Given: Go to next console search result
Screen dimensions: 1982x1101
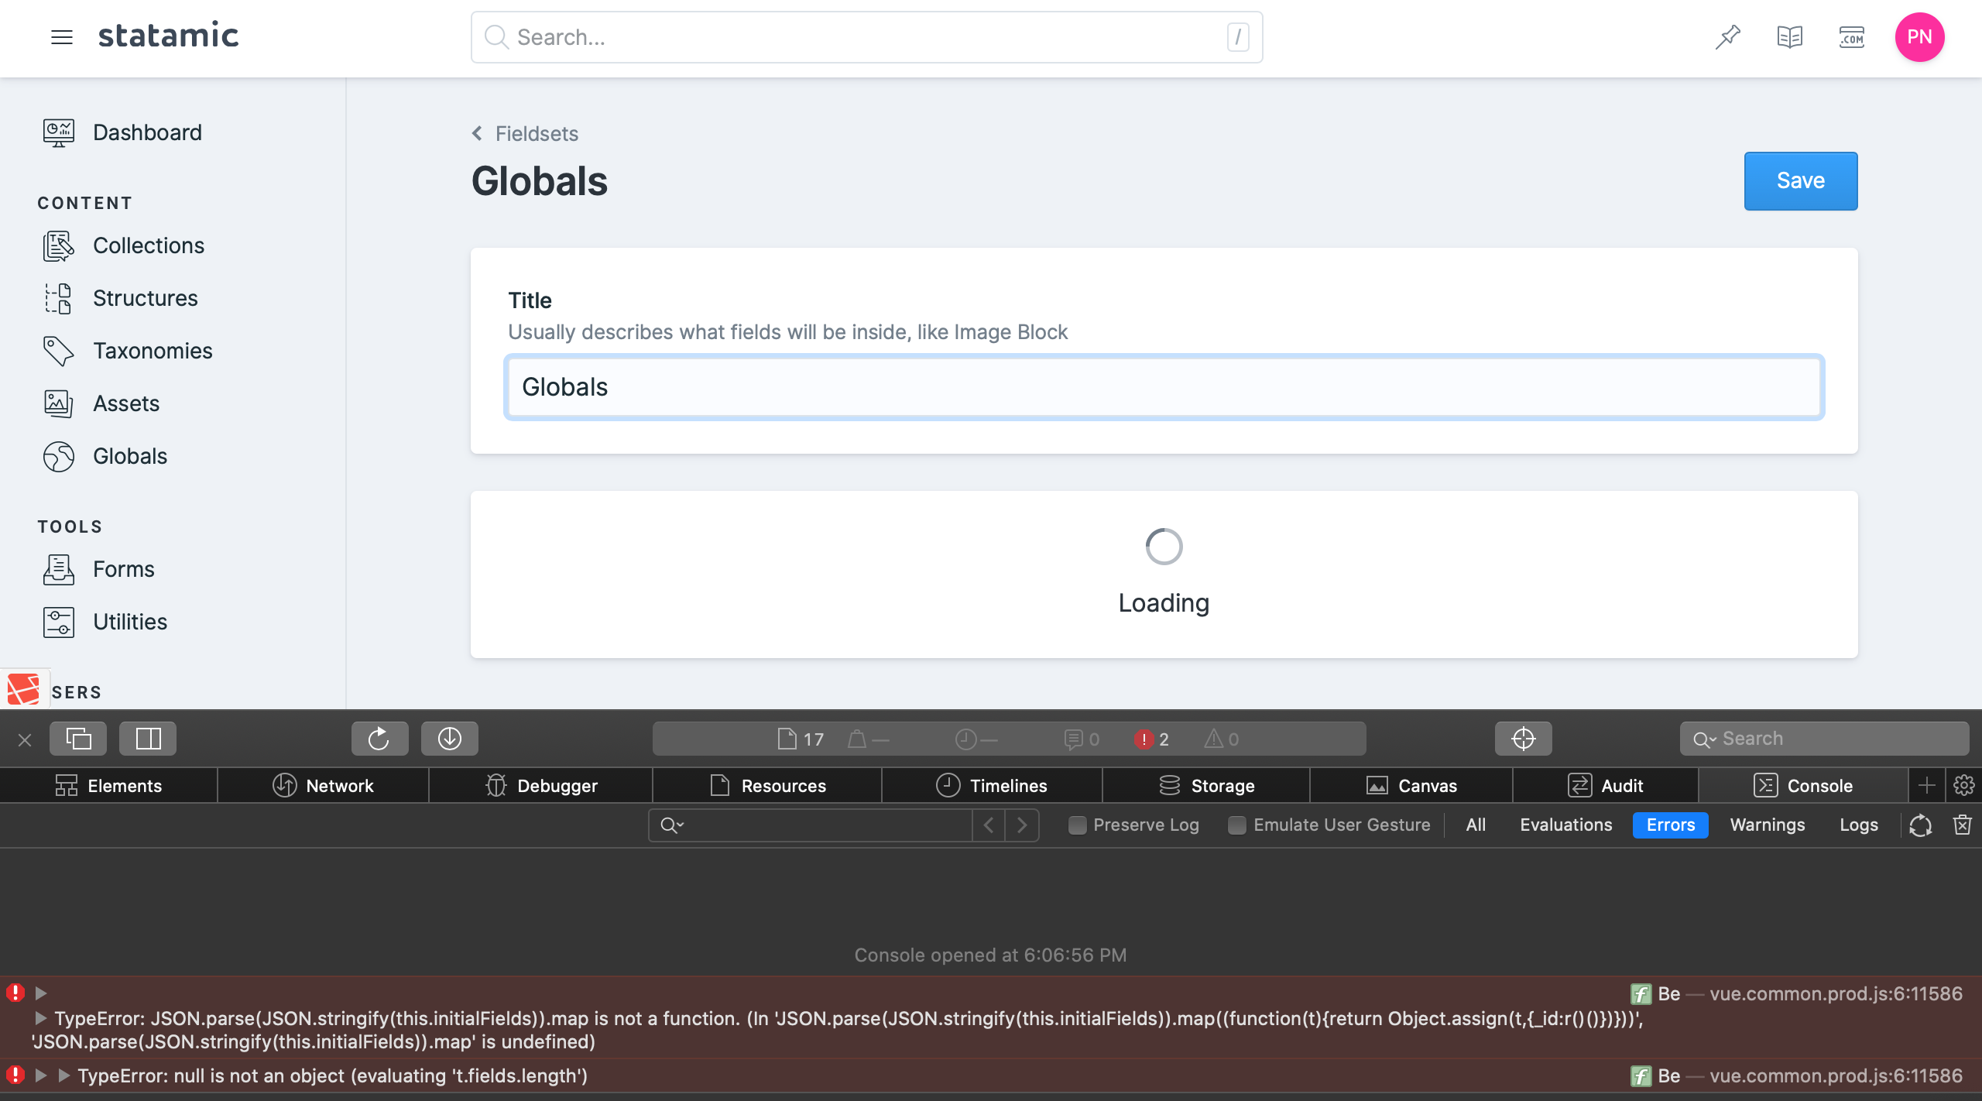Looking at the screenshot, I should pos(1022,825).
